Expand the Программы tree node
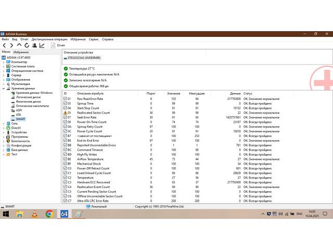 (4, 136)
